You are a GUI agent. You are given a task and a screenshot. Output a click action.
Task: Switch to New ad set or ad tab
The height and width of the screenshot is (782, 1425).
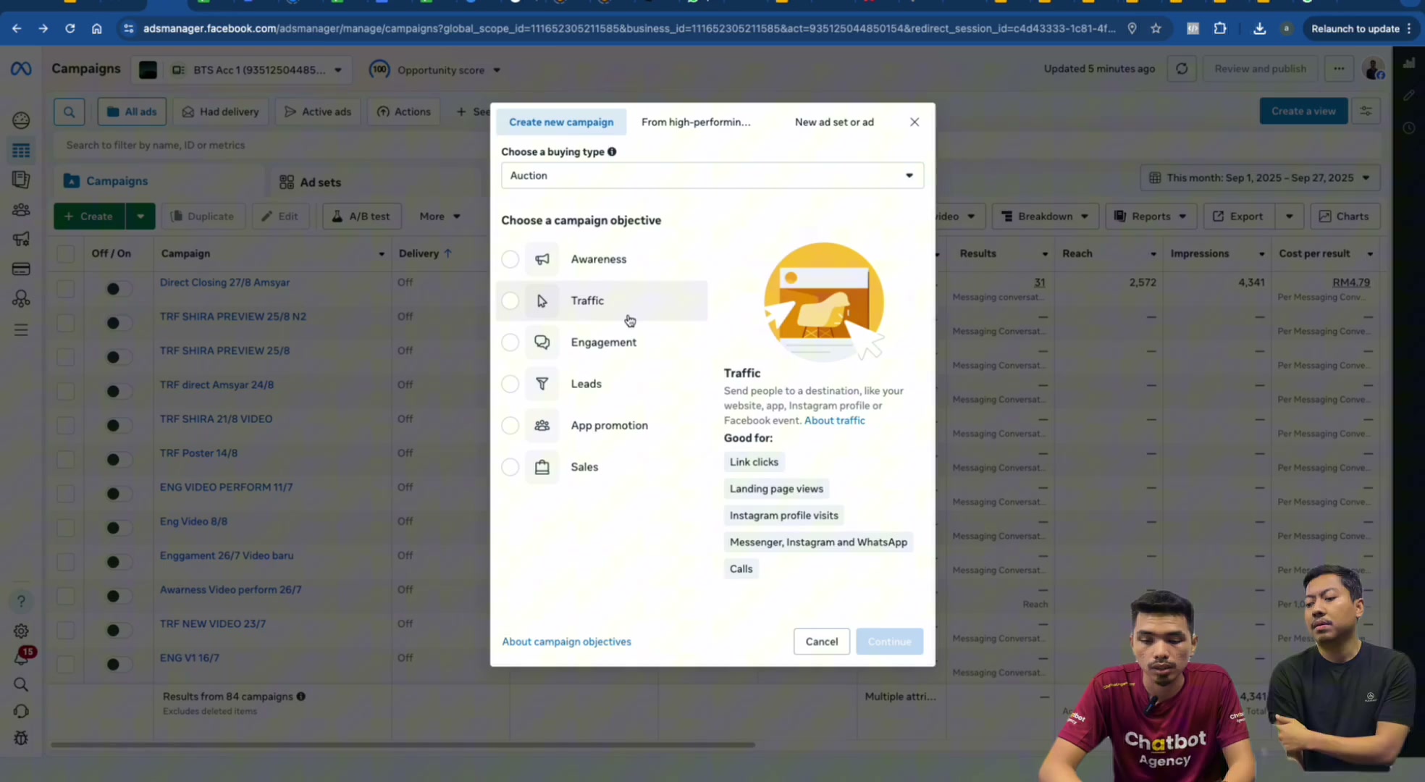pyautogui.click(x=834, y=122)
